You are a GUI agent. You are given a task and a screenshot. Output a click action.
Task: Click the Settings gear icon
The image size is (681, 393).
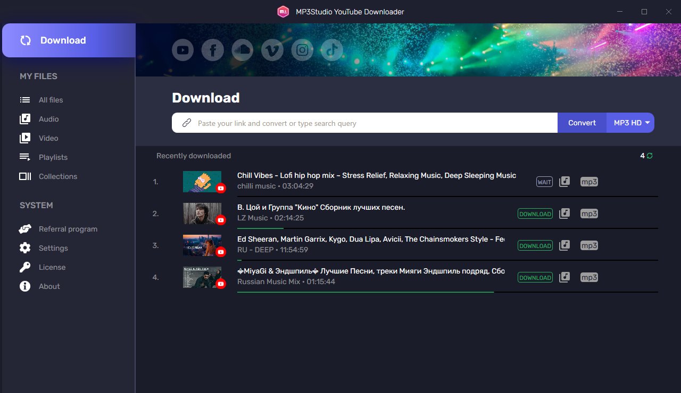click(25, 248)
